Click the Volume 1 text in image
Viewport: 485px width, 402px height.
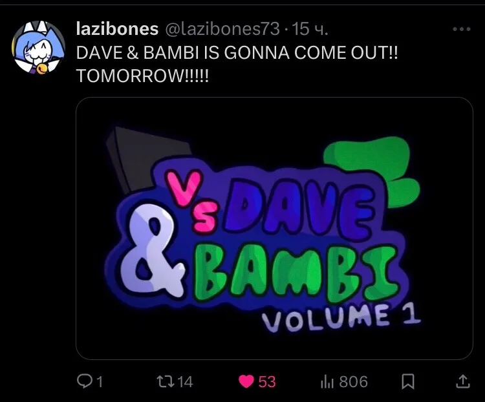tap(341, 317)
